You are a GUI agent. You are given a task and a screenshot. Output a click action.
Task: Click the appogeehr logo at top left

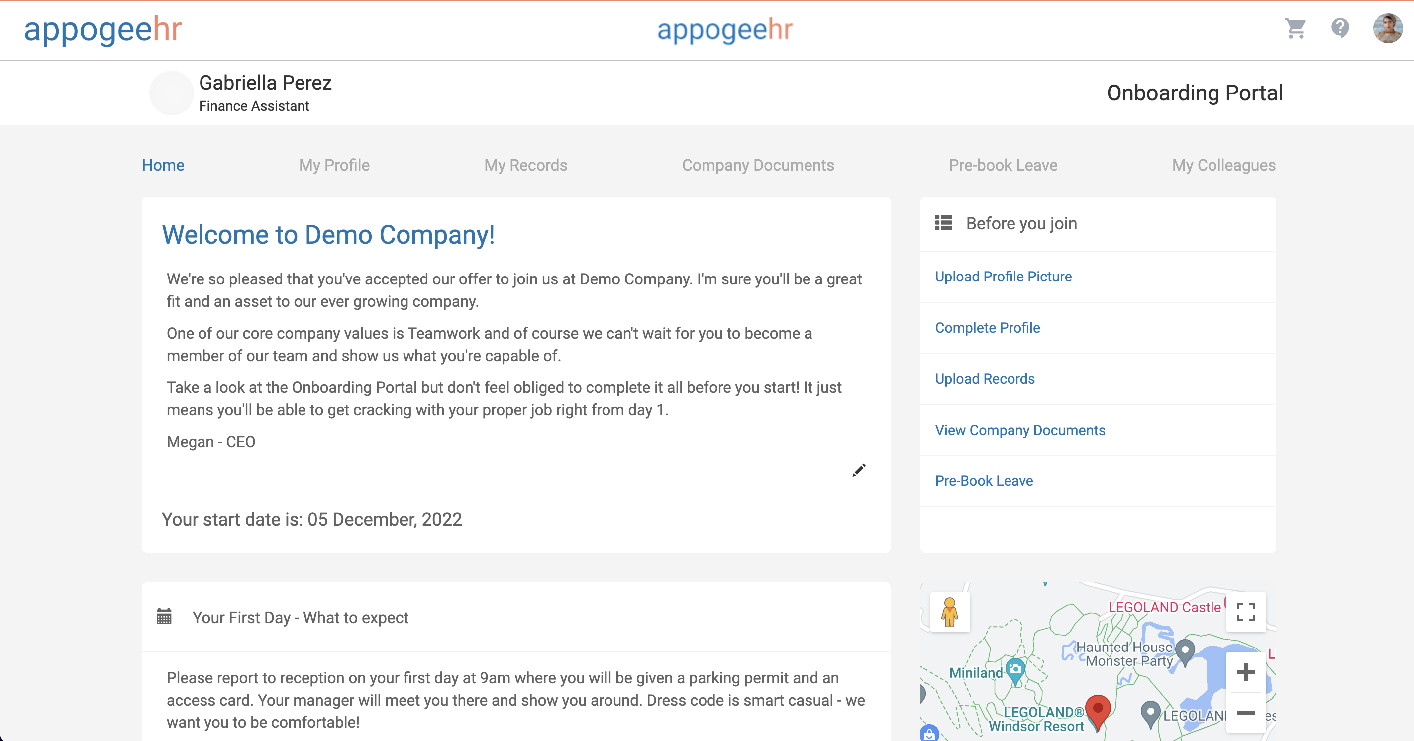(102, 29)
